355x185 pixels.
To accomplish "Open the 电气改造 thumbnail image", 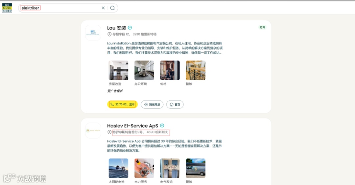I will (170, 168).
